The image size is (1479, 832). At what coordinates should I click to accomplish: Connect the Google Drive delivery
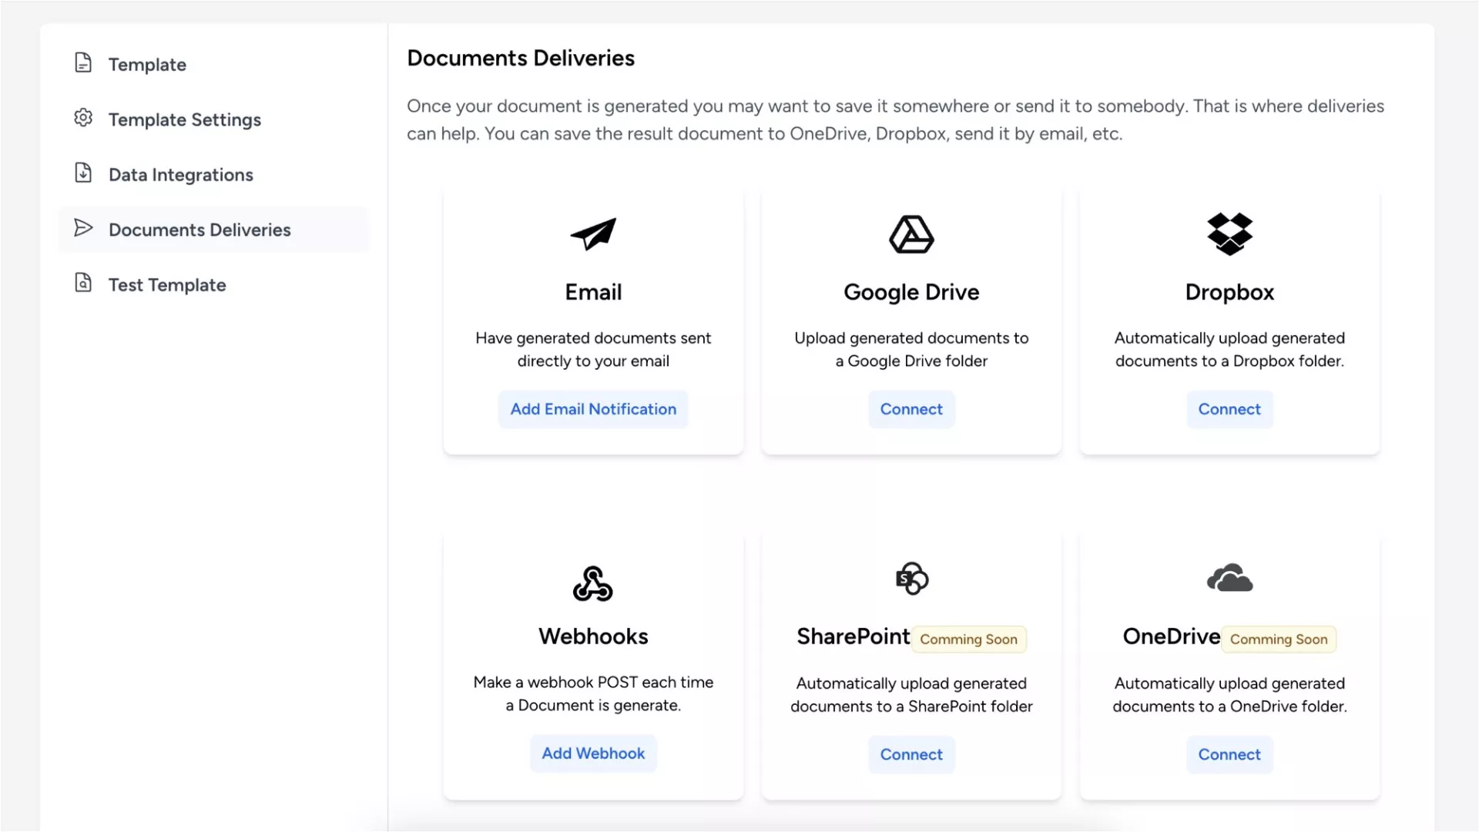(x=911, y=409)
